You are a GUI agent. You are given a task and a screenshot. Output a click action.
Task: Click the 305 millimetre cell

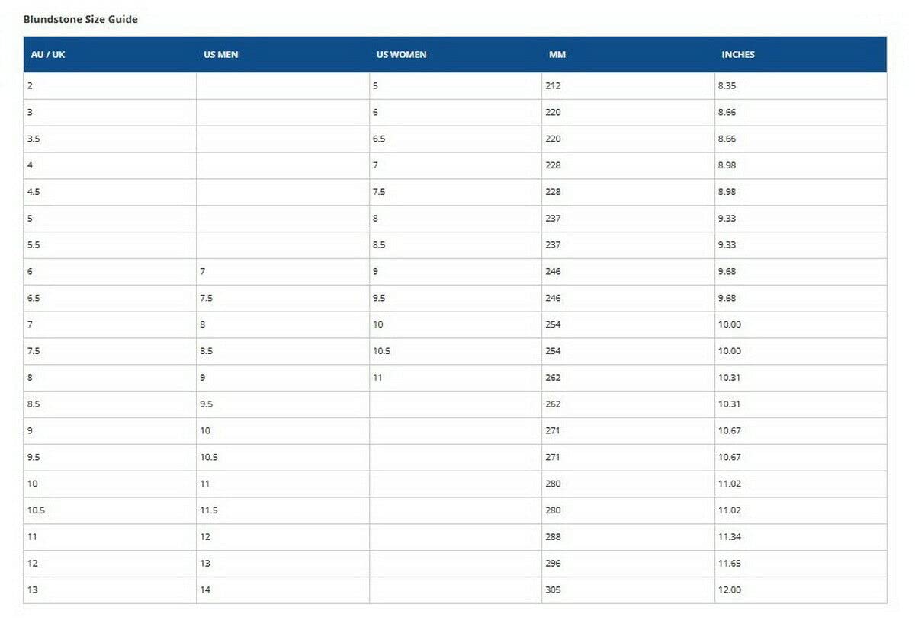coord(553,590)
